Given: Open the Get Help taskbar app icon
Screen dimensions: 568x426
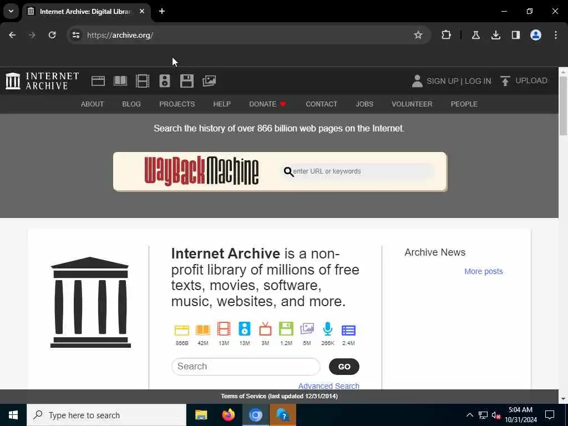Looking at the screenshot, I should (282, 415).
